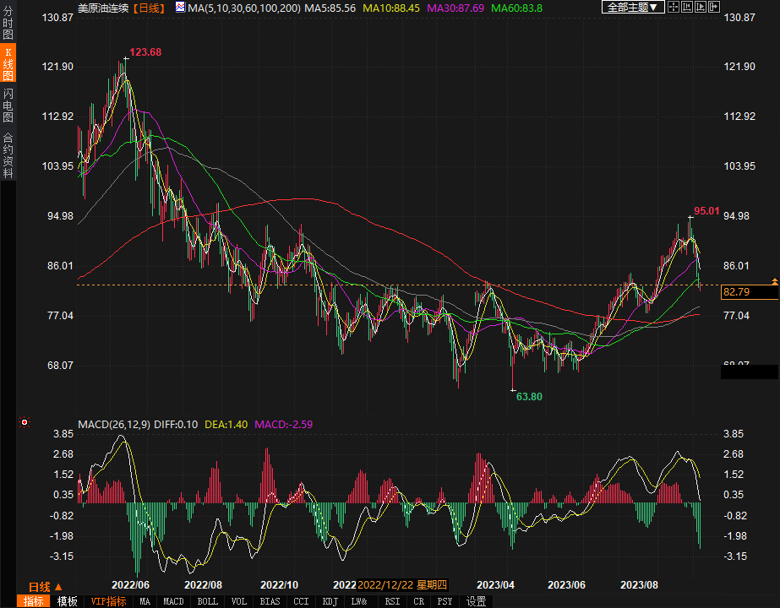The width and height of the screenshot is (780, 608).
Task: Expand the 日线 period selector
Action: pos(40,587)
